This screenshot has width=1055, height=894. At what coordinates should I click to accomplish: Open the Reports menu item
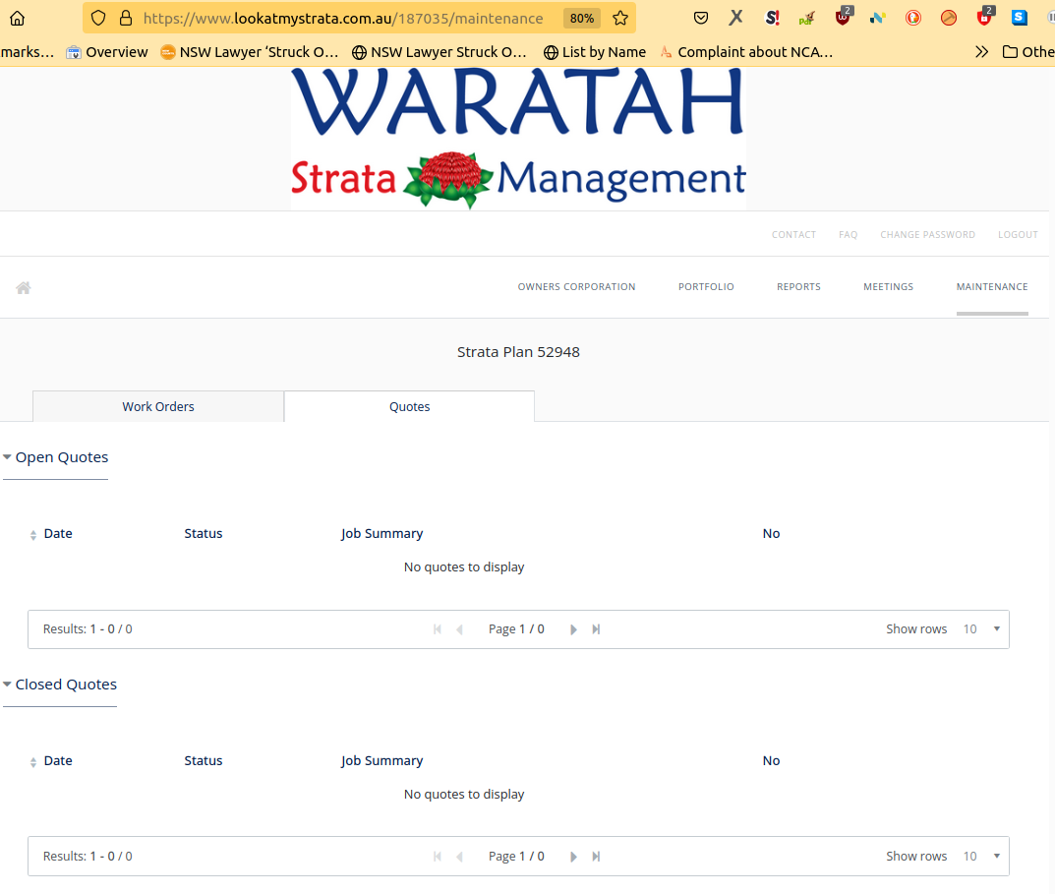(x=798, y=287)
